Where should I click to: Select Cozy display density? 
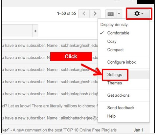tap(112, 41)
